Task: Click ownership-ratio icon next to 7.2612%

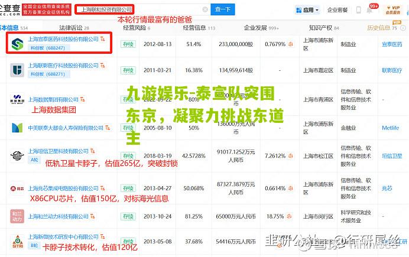Action: tap(291, 156)
